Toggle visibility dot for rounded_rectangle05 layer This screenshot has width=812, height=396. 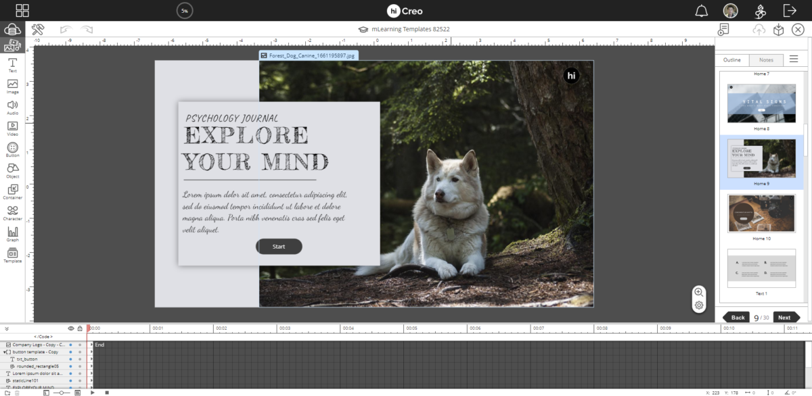(x=71, y=366)
